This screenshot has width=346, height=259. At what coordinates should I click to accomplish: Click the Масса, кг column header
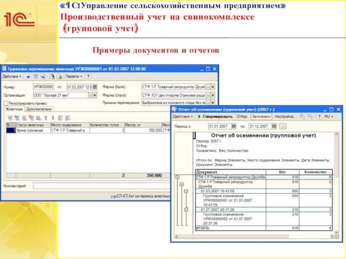143,125
